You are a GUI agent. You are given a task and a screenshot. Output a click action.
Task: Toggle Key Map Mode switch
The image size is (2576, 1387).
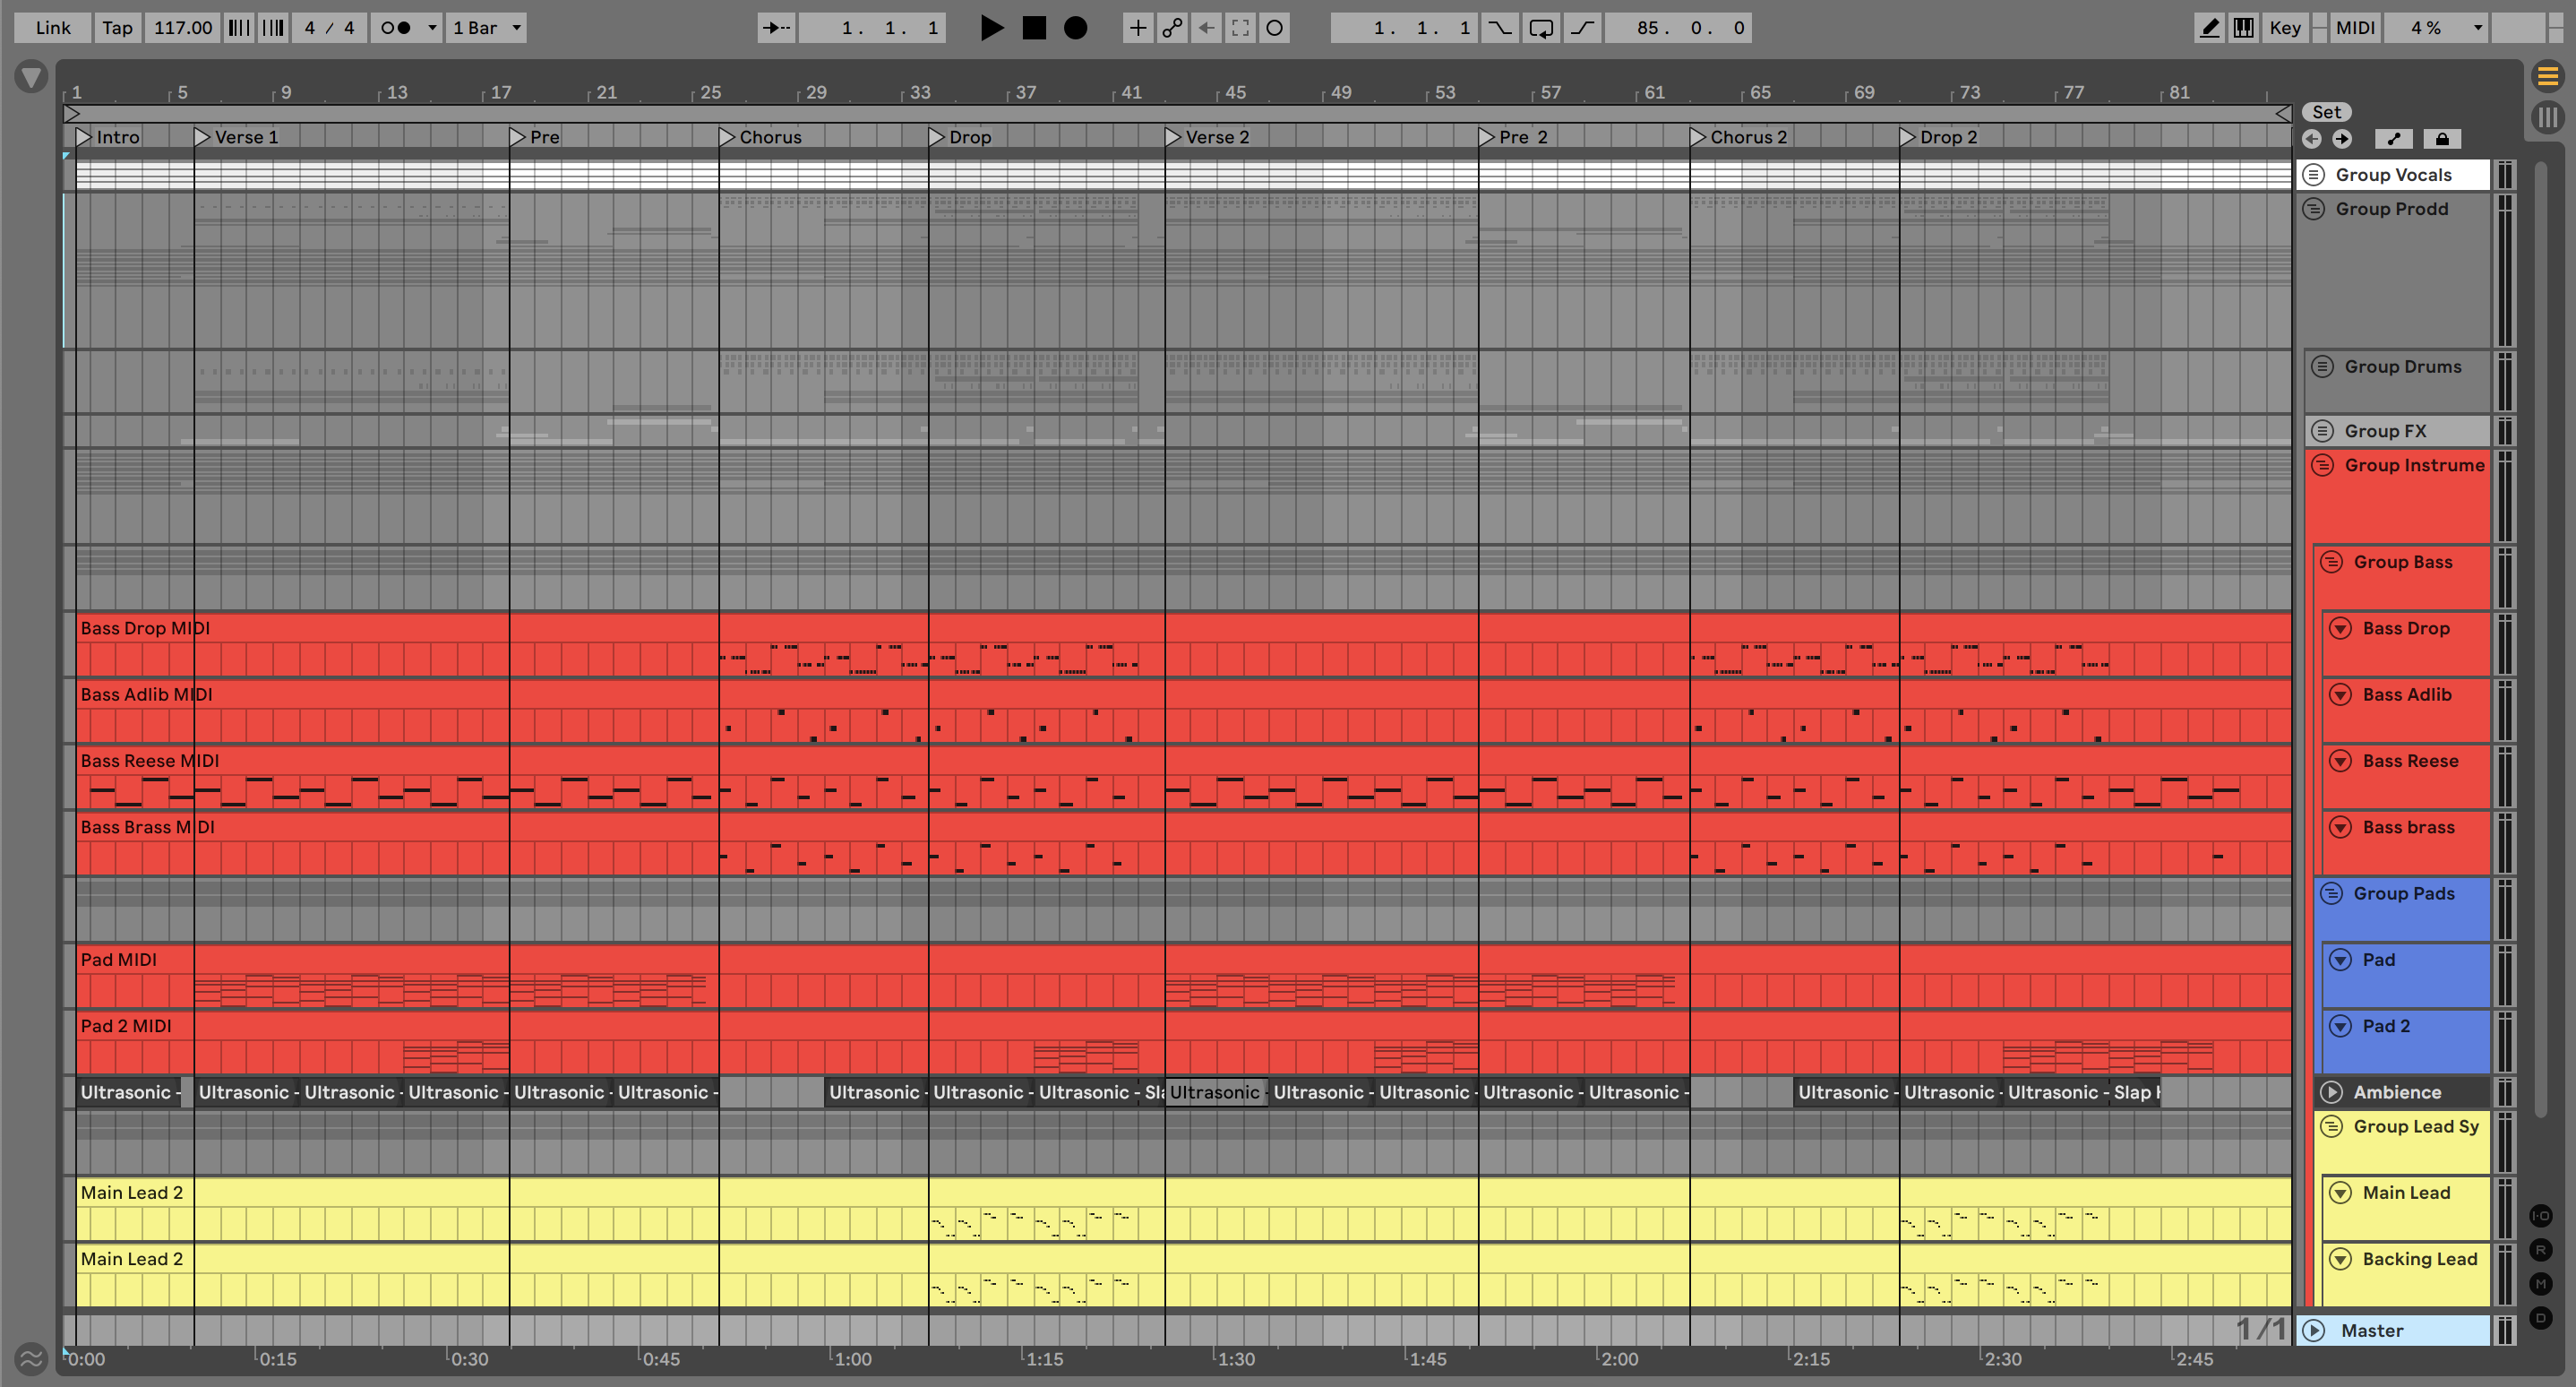point(2284,28)
